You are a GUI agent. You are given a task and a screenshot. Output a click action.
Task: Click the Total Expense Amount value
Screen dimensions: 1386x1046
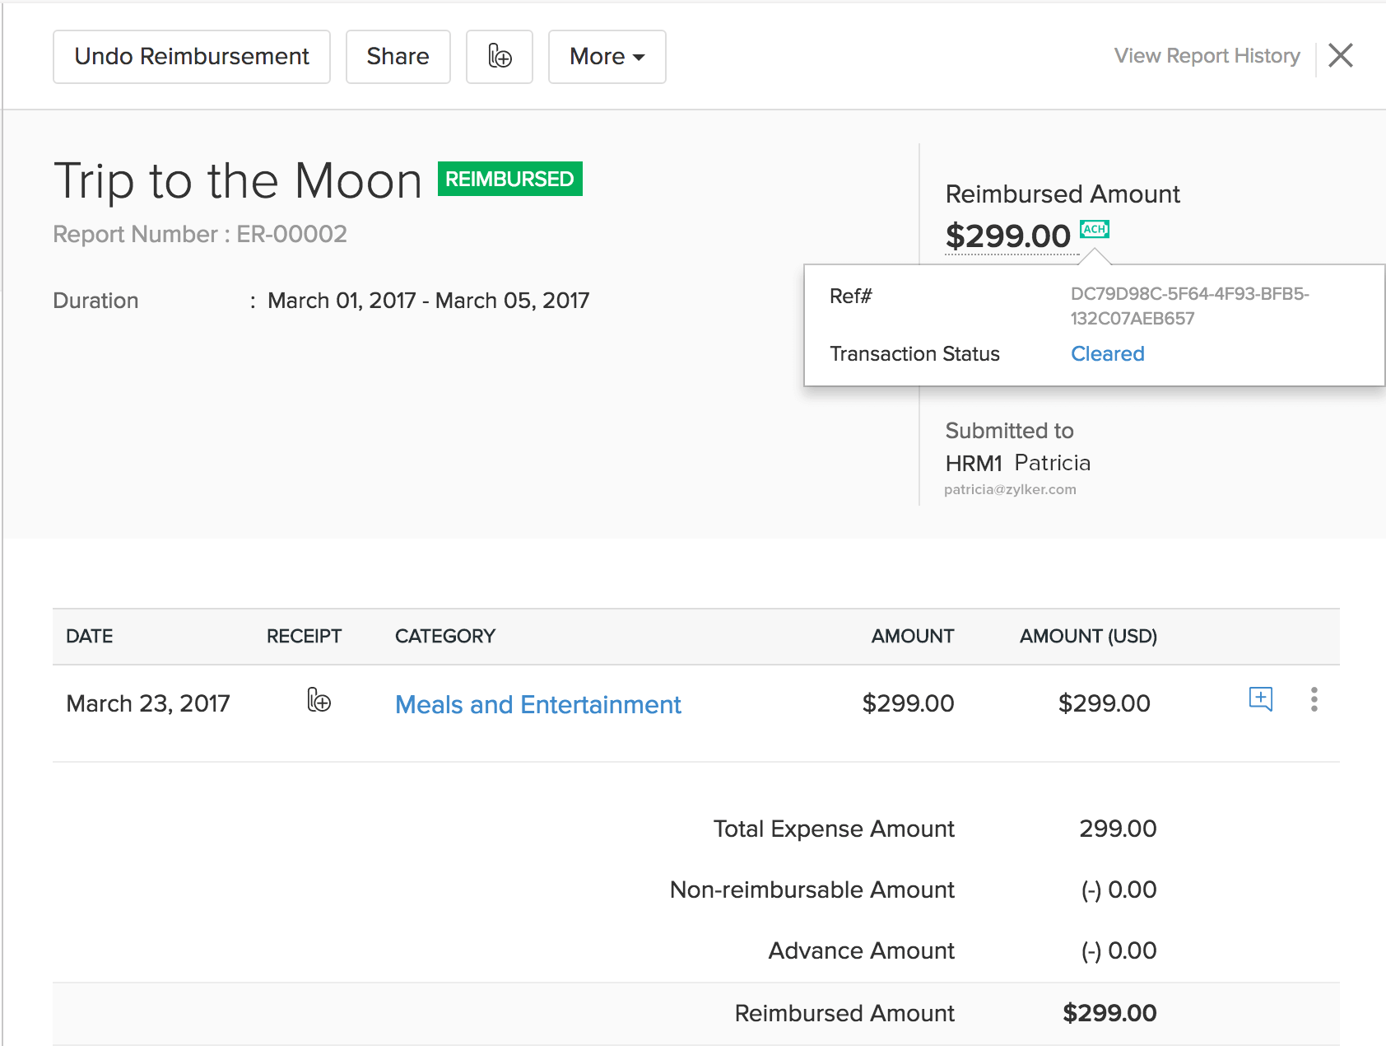[x=1117, y=829]
